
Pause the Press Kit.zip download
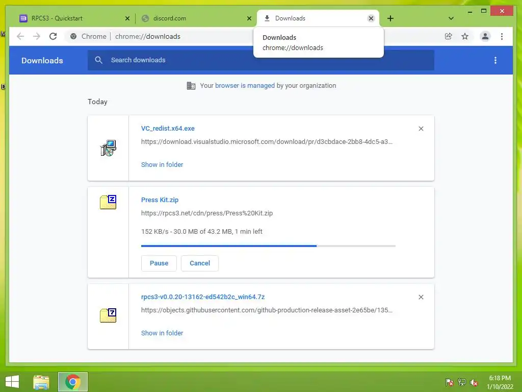159,263
